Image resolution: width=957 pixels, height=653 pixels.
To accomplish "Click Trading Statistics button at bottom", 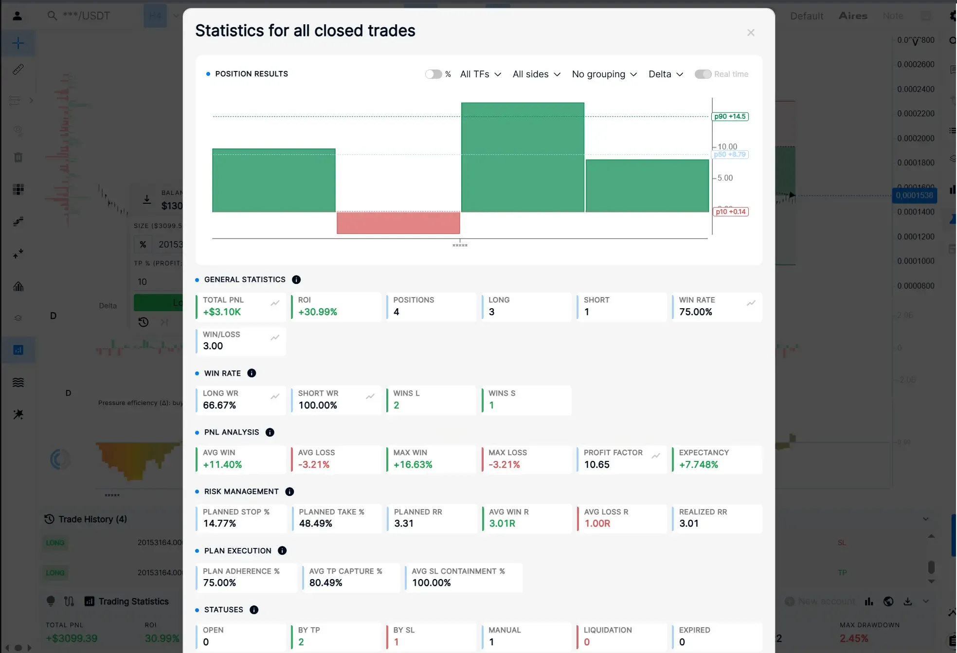I will click(x=126, y=601).
